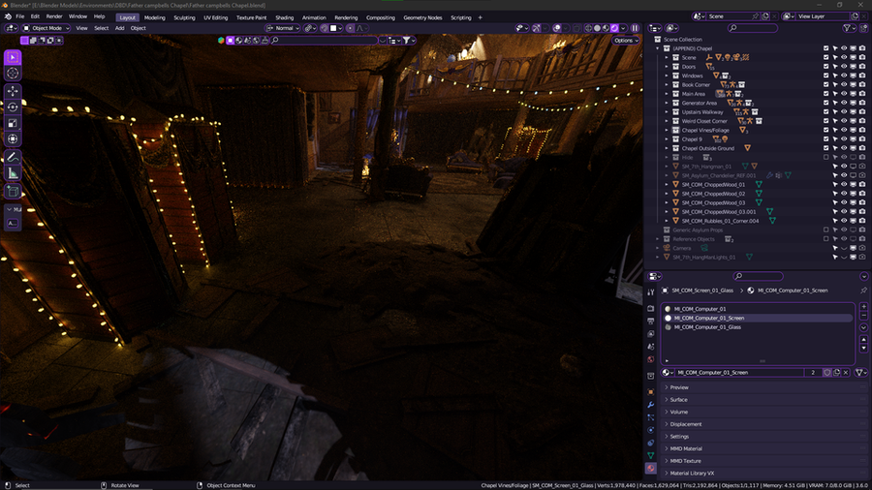The image size is (872, 490).
Task: Open the World properties tab
Action: click(651, 359)
